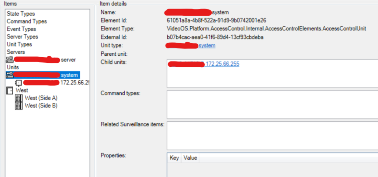Click the West door icon
The width and height of the screenshot is (378, 177).
click(10, 90)
